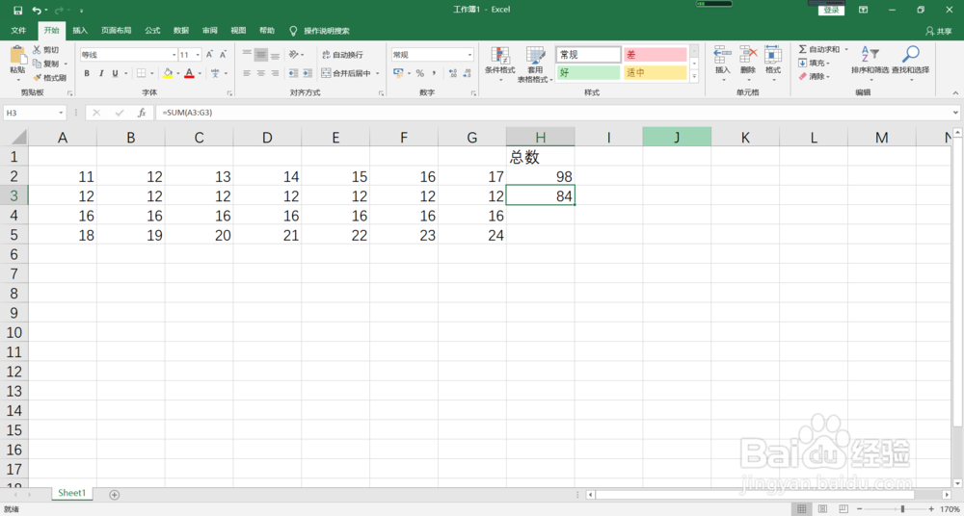Click the Paste (粘贴) clipboard icon
The image size is (964, 516).
(x=17, y=55)
